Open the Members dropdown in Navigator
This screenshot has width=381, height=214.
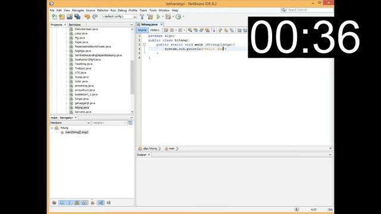coord(70,123)
